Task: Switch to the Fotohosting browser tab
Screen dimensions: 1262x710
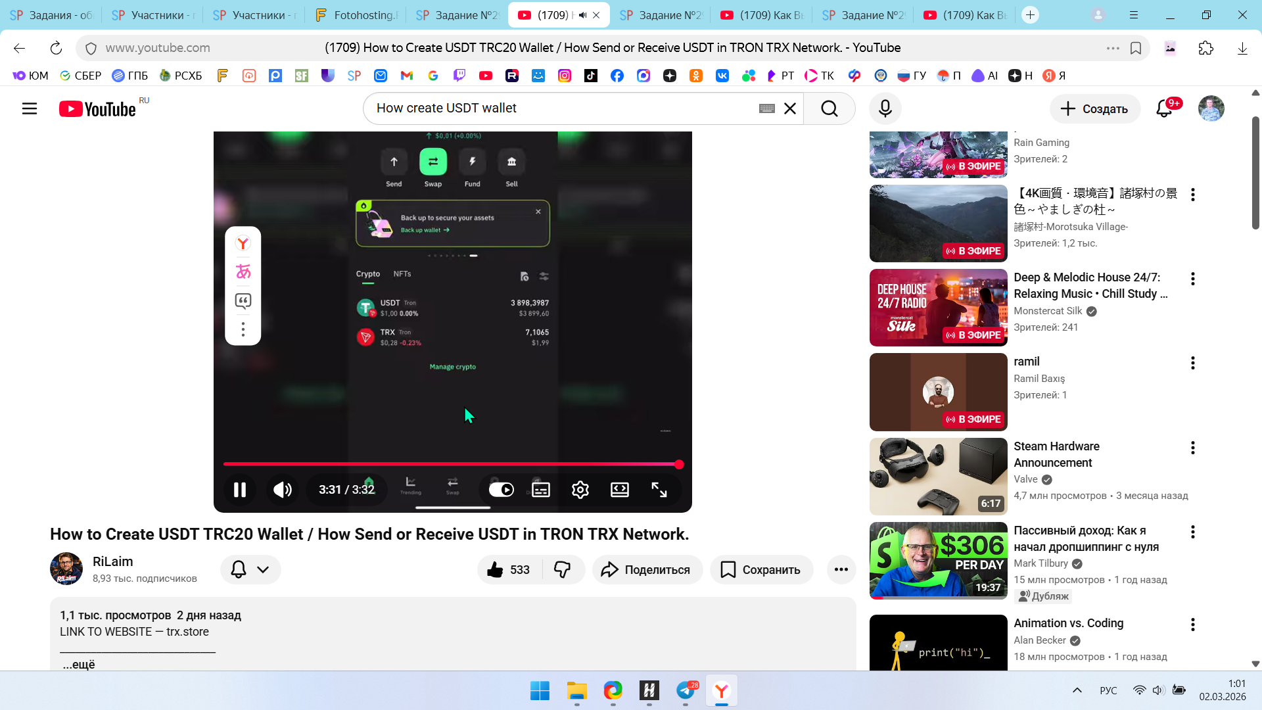Action: pyautogui.click(x=357, y=14)
